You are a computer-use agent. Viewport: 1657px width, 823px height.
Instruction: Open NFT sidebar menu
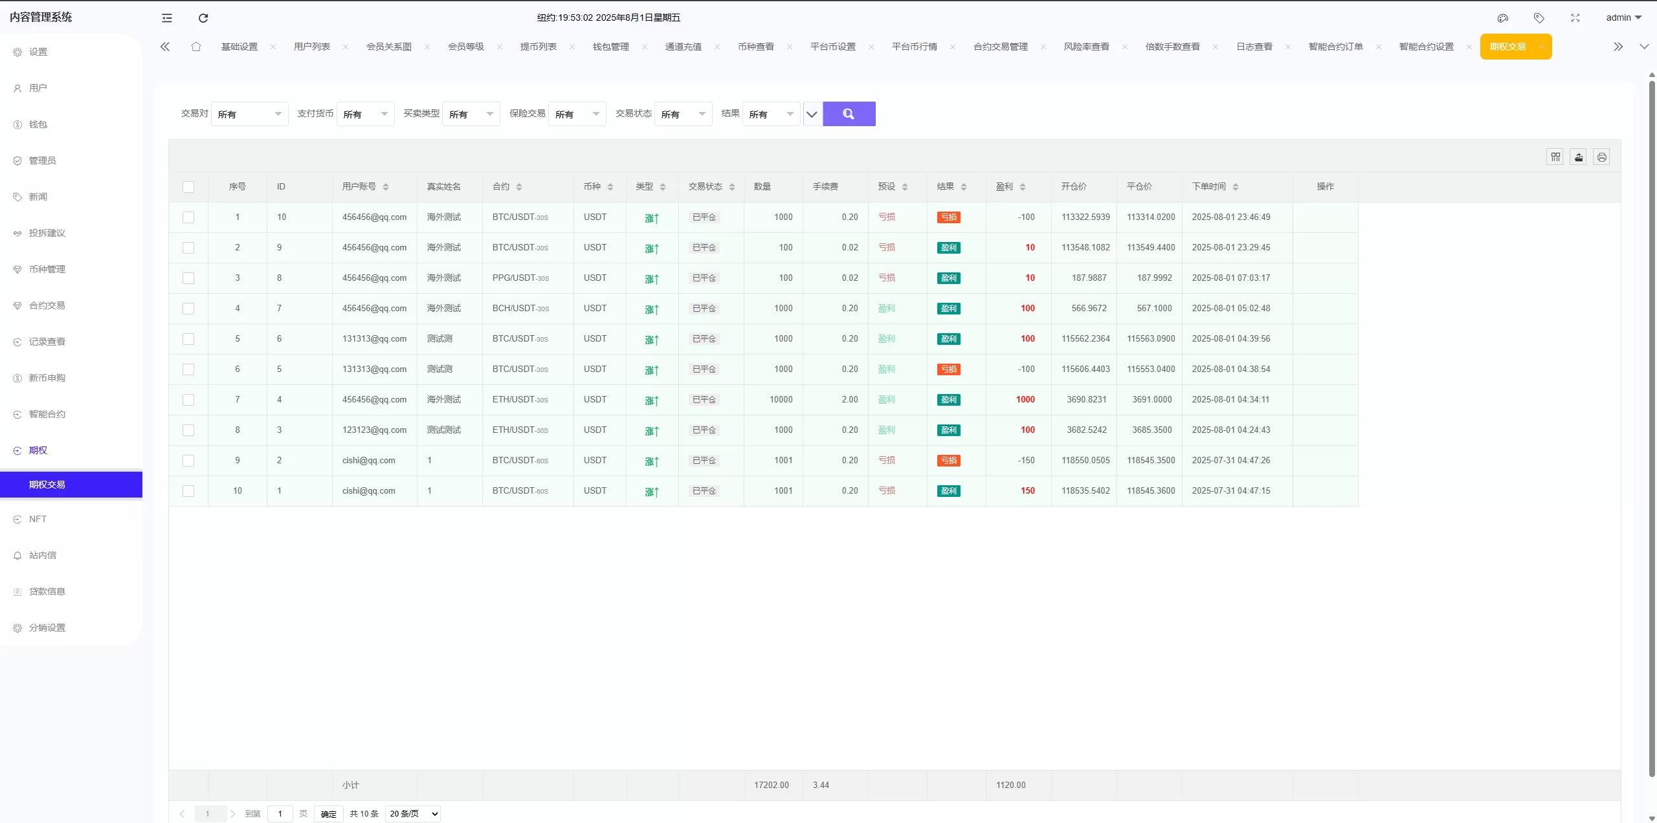point(71,519)
